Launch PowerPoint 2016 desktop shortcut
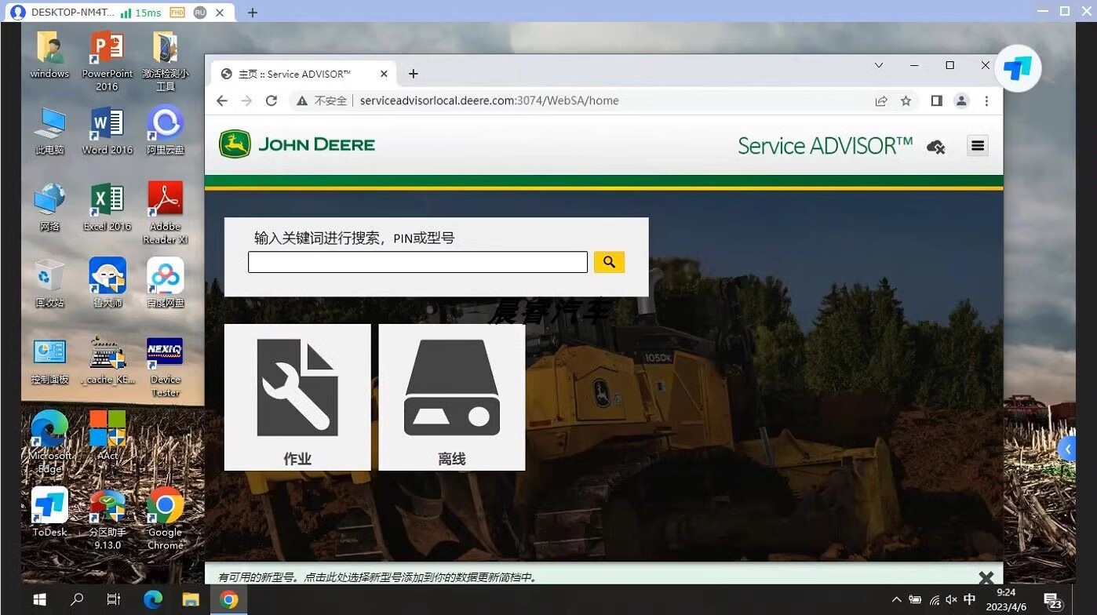Screen dimensions: 1097x615 coord(107,61)
